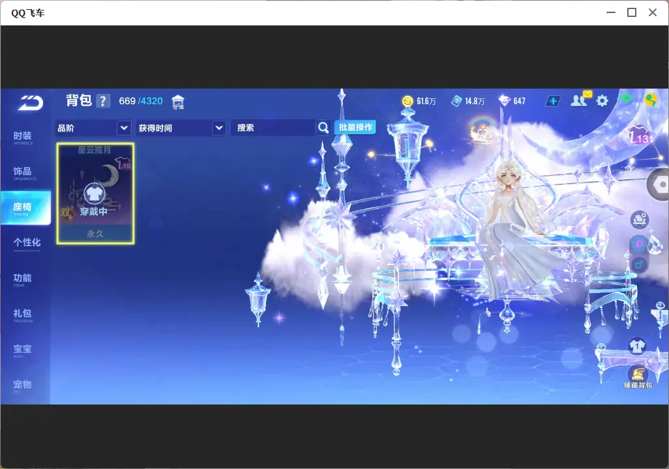Viewport: 669px width, 469px height.
Task: Click the hexagon nut button on right edge
Action: 659,184
